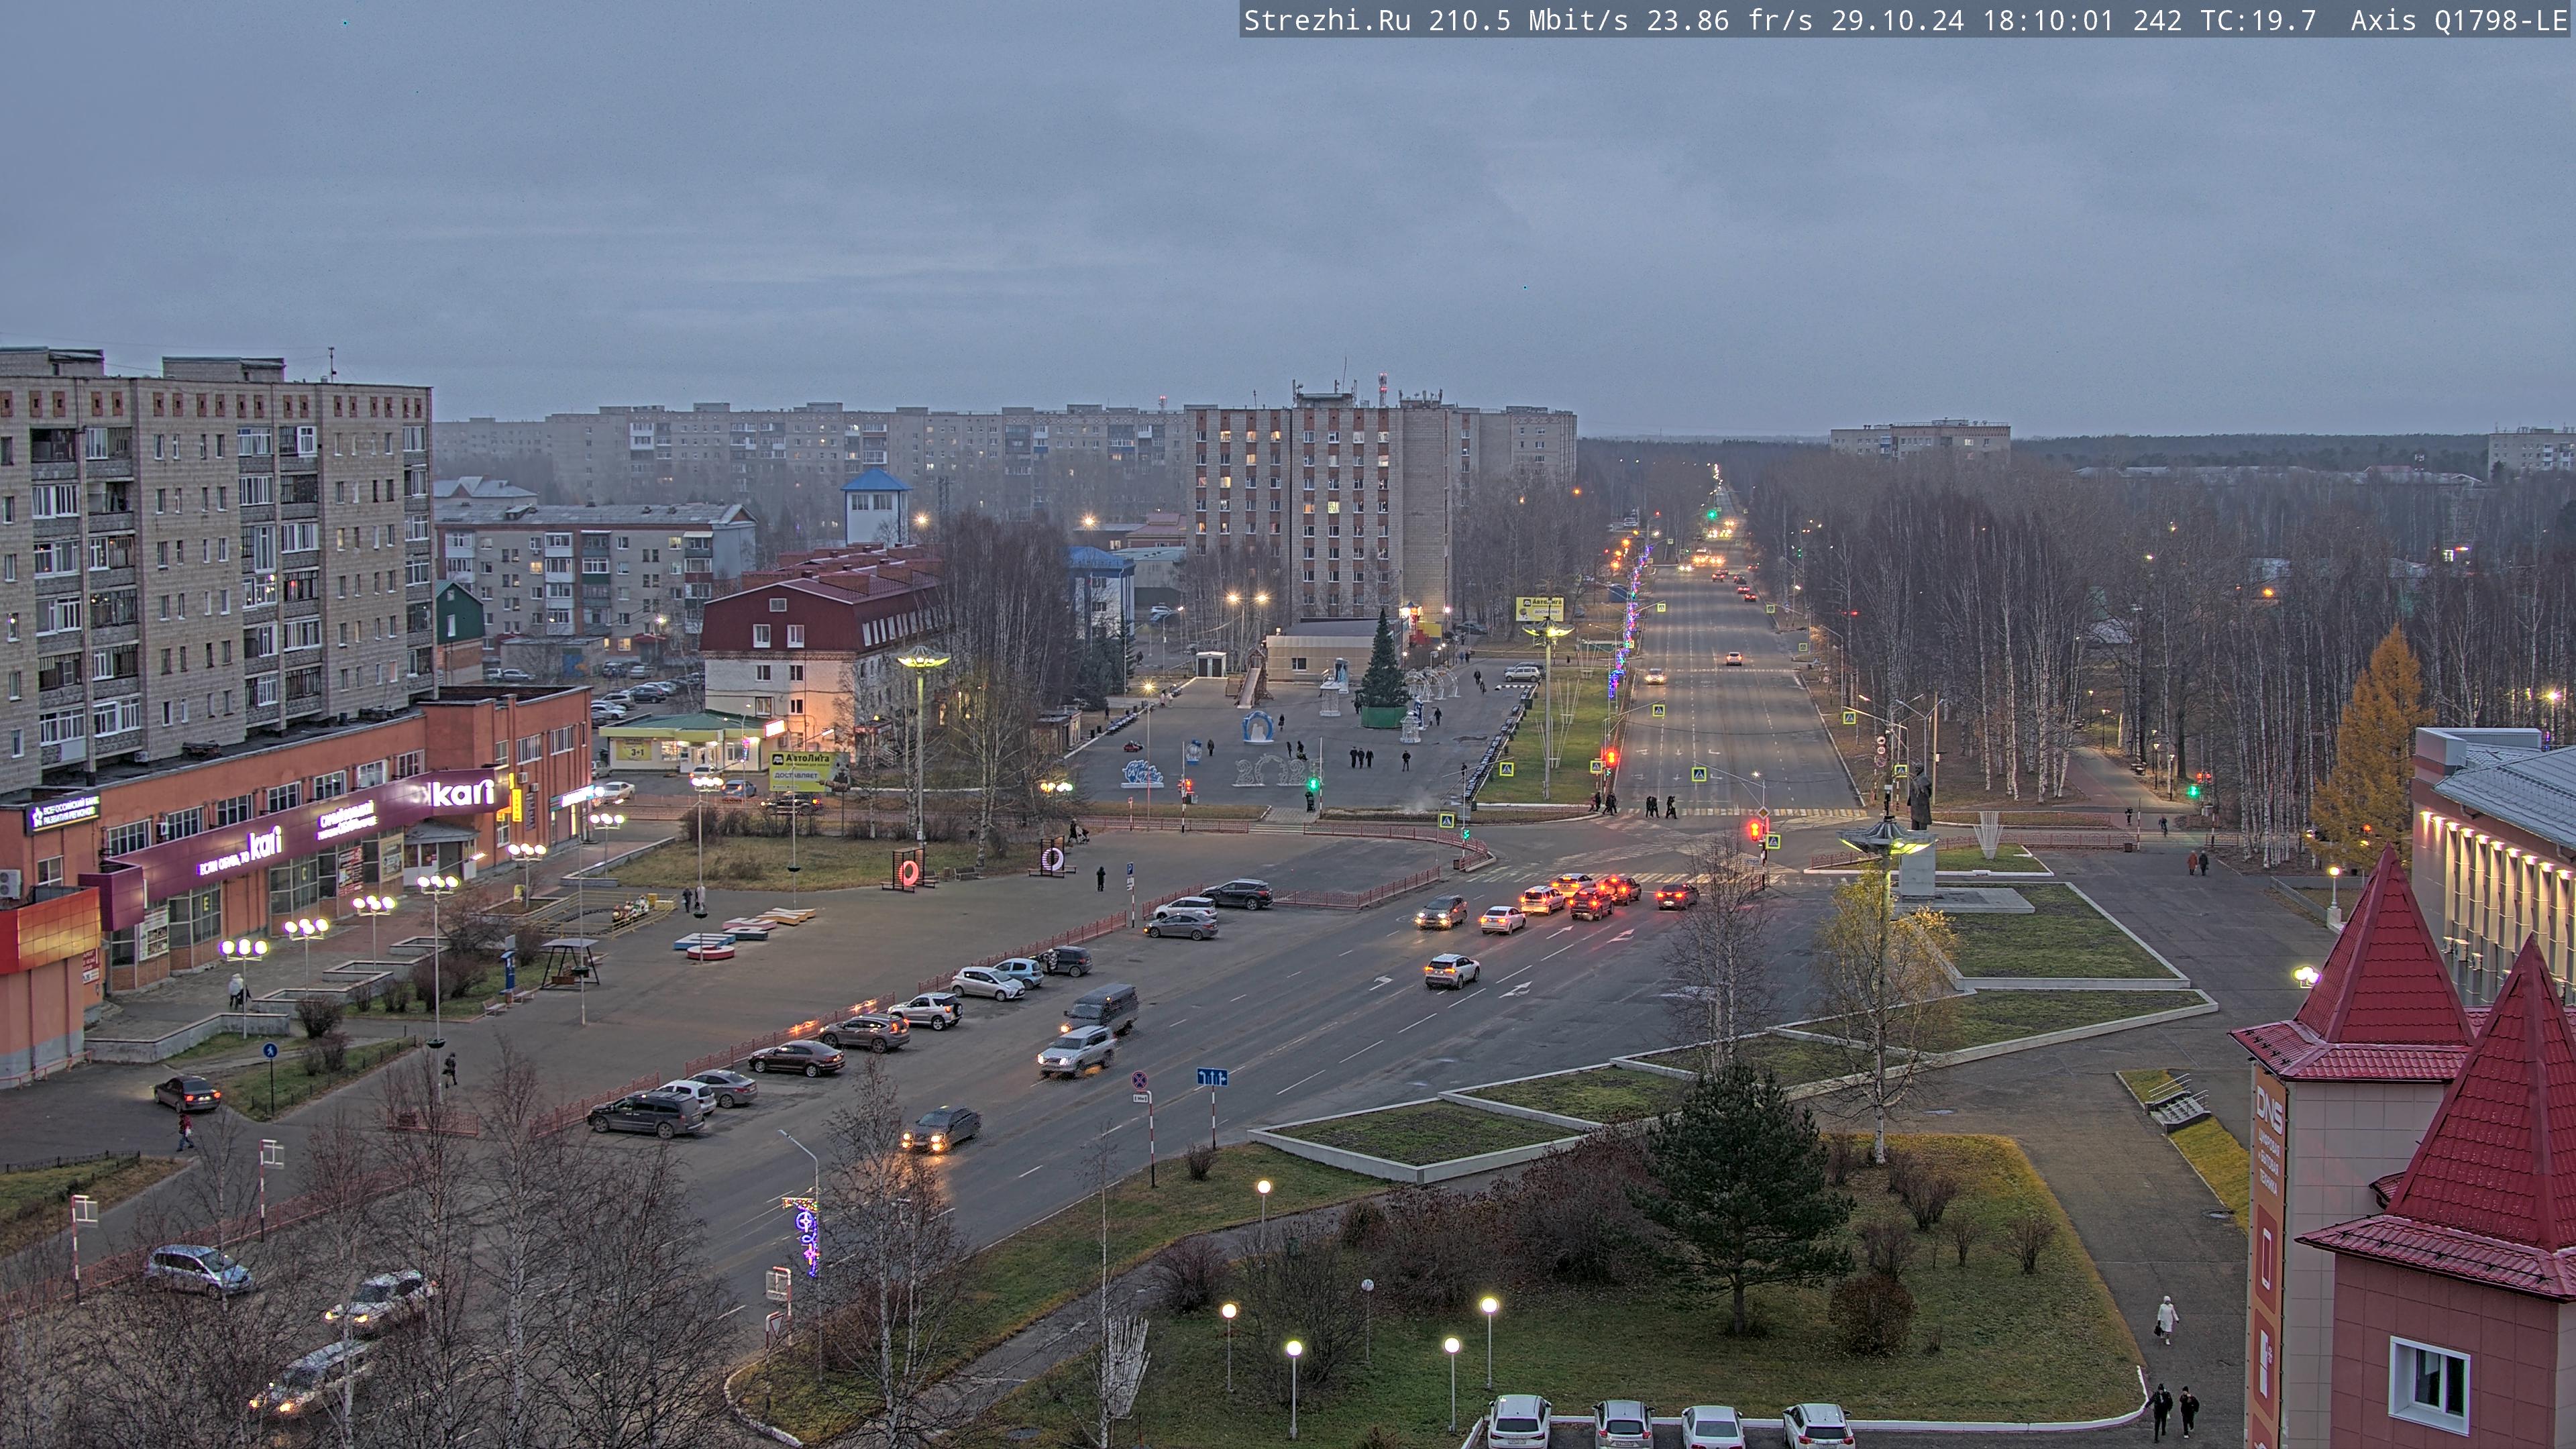Select the '210.5 Mbit/s' bitrate readout
Image resolution: width=2576 pixels, height=1449 pixels.
click(x=1529, y=21)
